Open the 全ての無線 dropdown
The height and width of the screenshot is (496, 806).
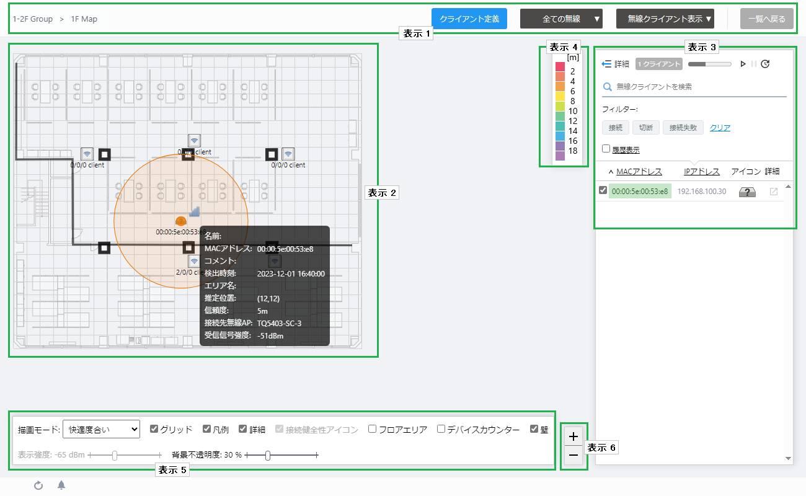tap(561, 19)
